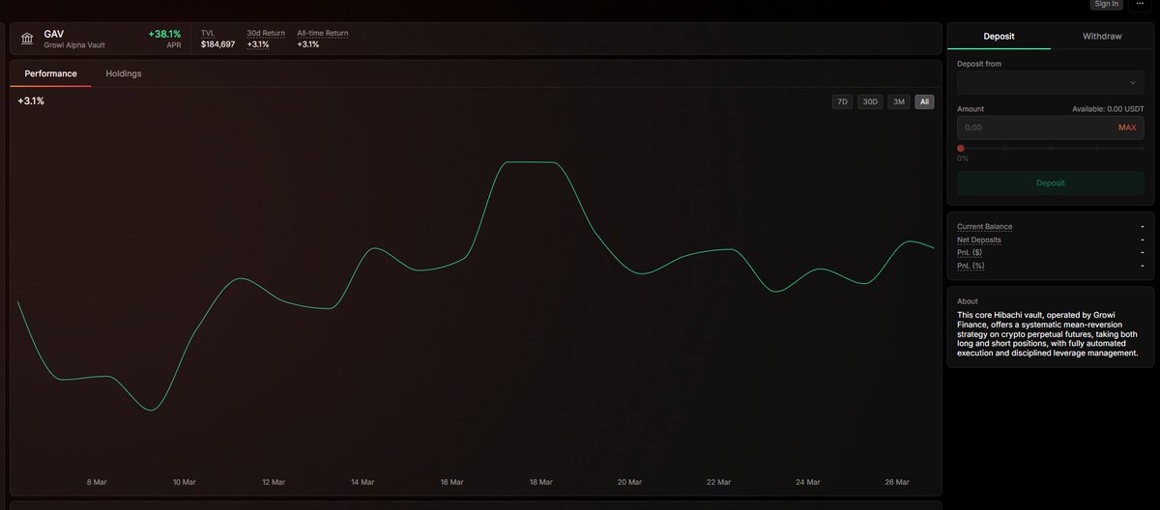
Task: Click the 26 Mar axis label
Action: [x=897, y=482]
